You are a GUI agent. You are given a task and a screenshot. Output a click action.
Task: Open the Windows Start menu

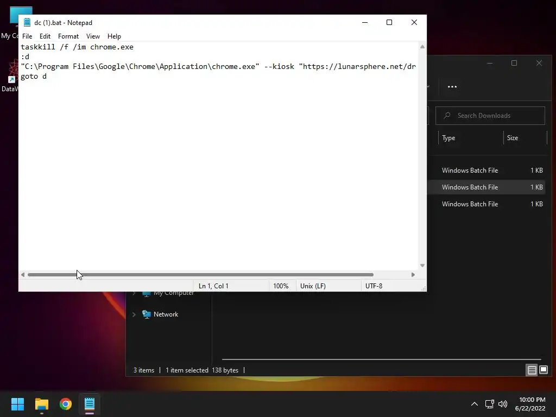[17, 404]
